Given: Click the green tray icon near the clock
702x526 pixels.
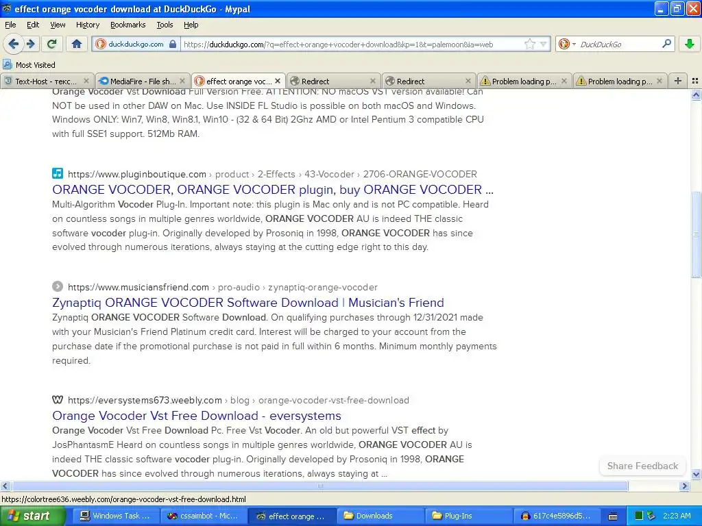Looking at the screenshot, I should tap(639, 516).
